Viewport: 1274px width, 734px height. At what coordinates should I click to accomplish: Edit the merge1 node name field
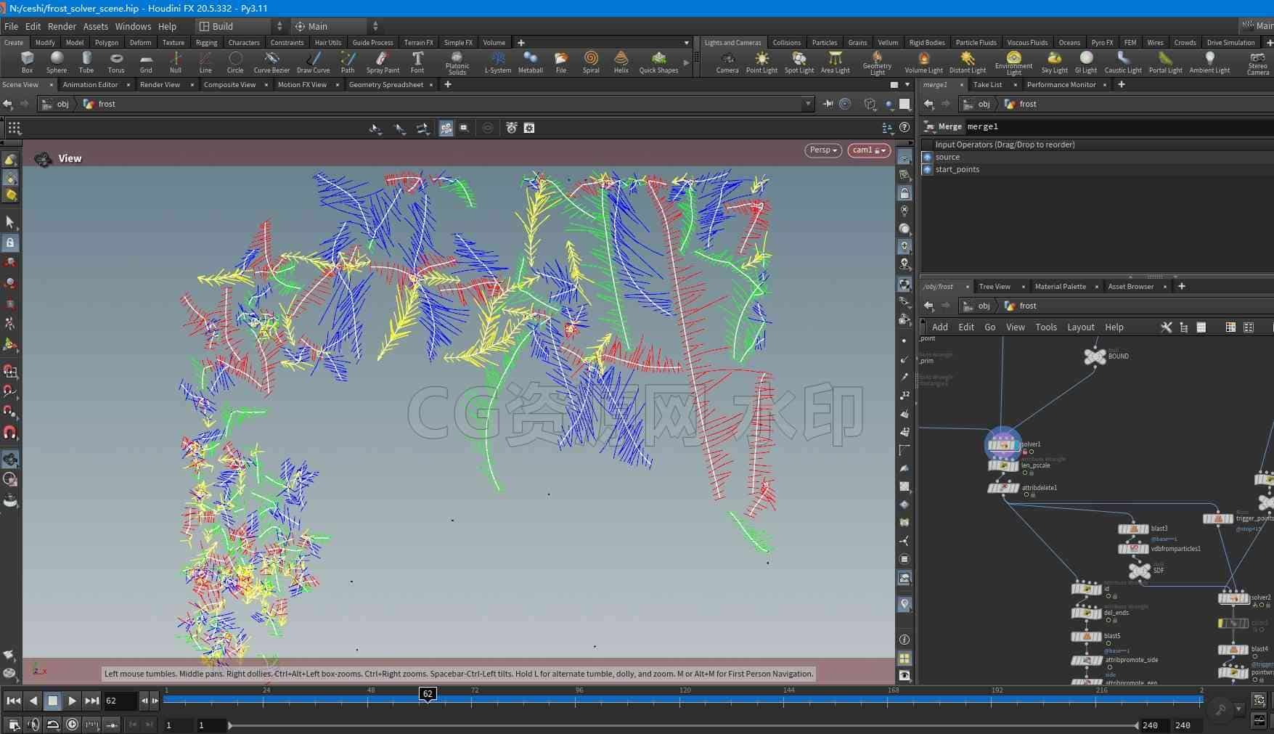[1118, 126]
